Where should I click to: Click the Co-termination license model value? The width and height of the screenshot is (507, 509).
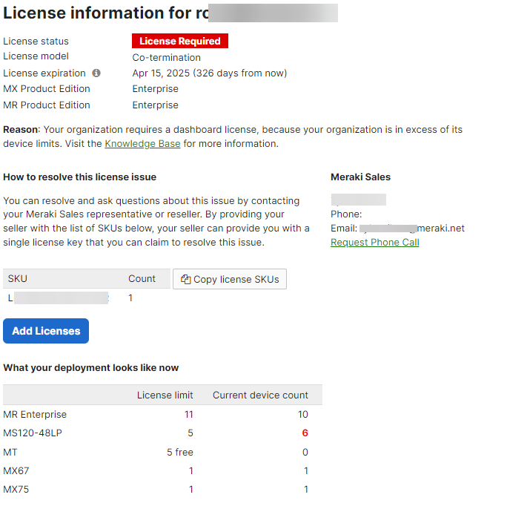tap(166, 57)
